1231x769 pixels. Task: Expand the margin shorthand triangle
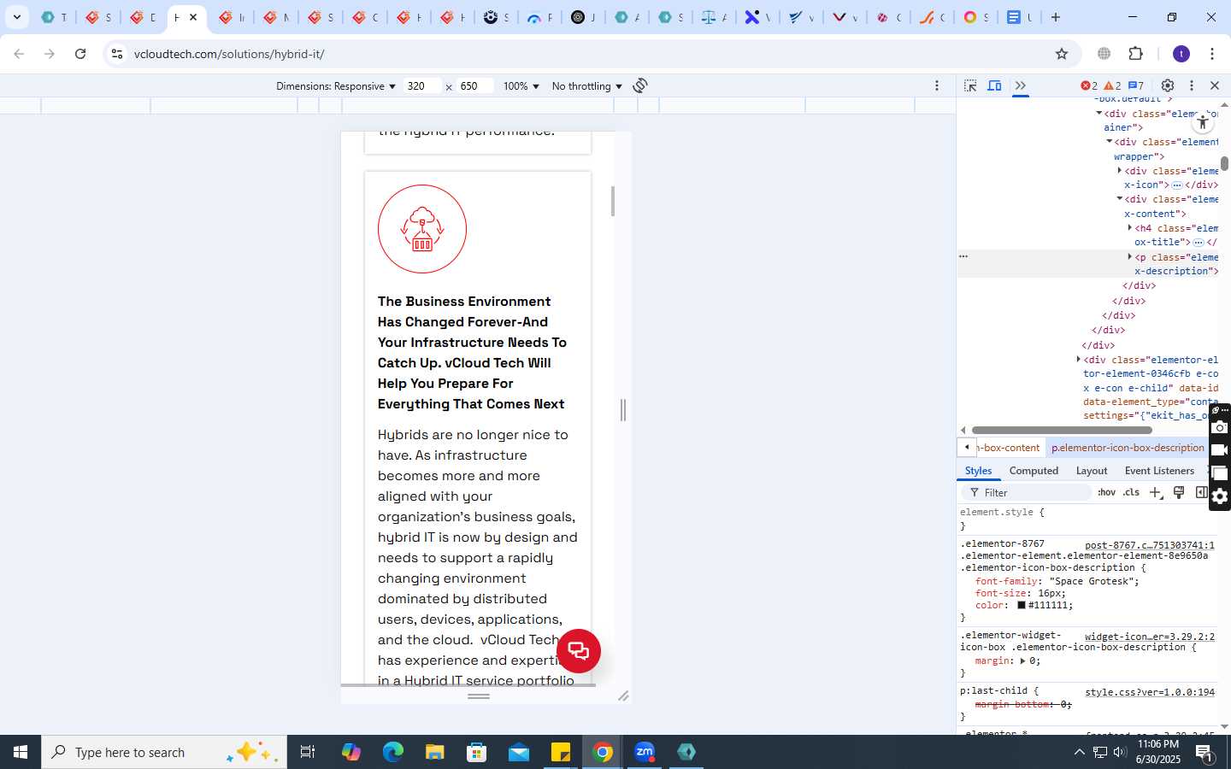tap(1022, 661)
